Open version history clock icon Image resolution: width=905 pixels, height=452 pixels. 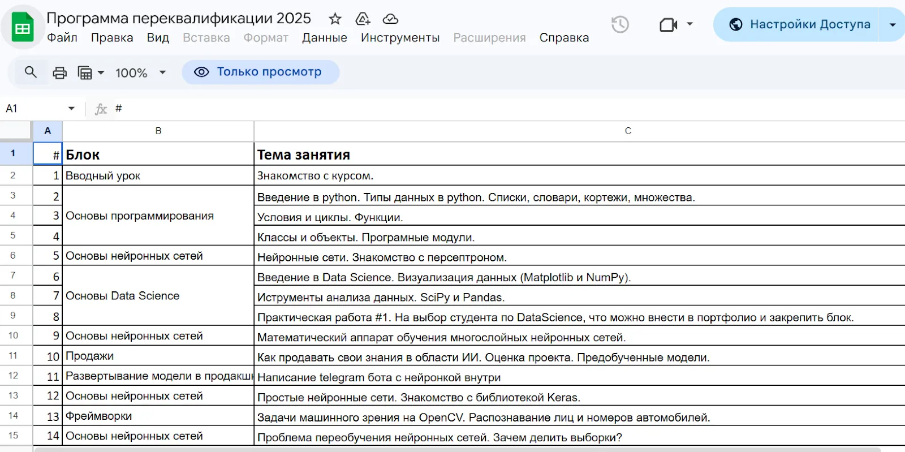click(620, 24)
